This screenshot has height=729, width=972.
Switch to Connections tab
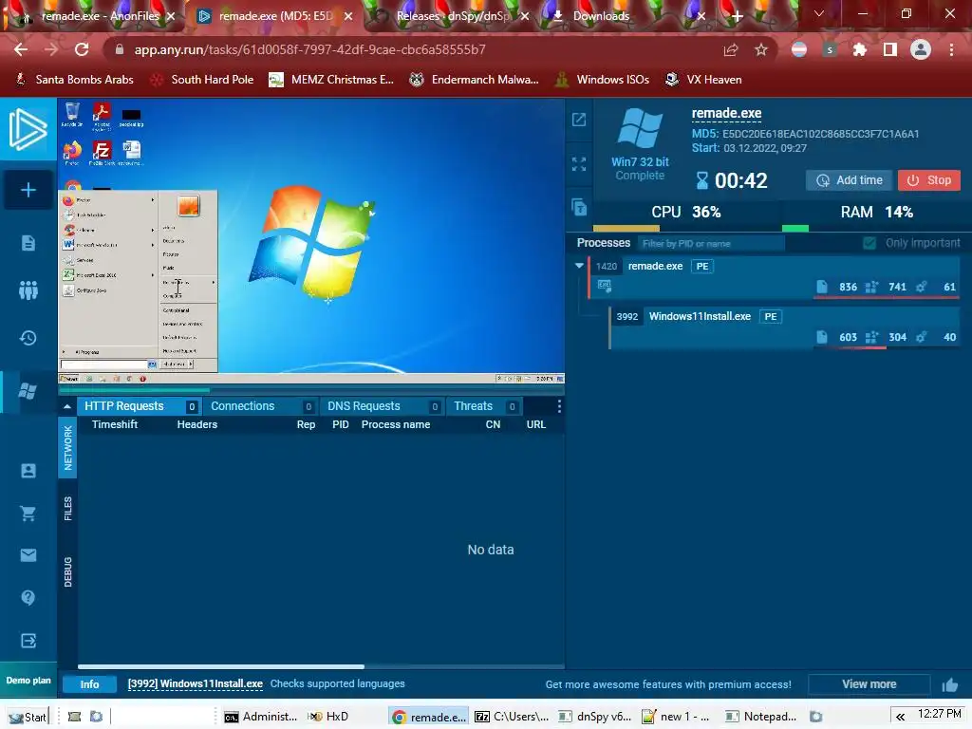tap(260, 406)
